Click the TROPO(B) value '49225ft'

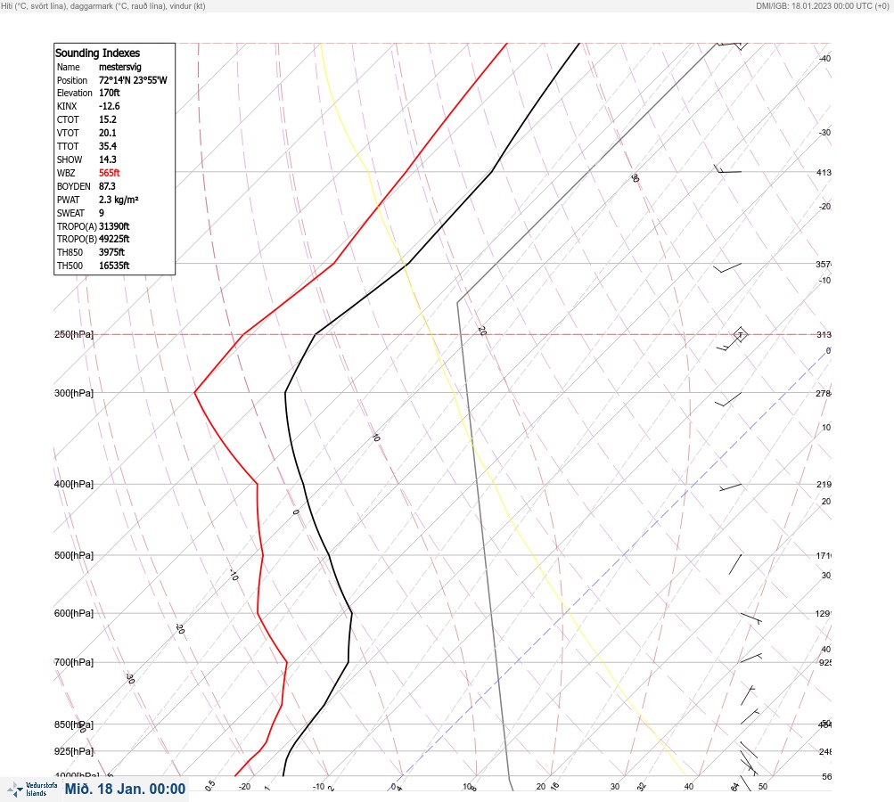pos(114,239)
